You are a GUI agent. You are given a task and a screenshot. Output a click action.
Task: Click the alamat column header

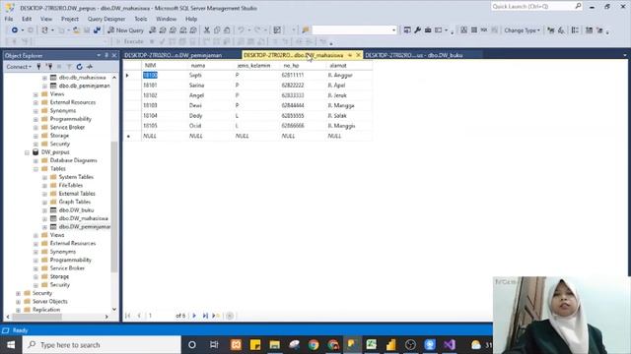[349, 66]
